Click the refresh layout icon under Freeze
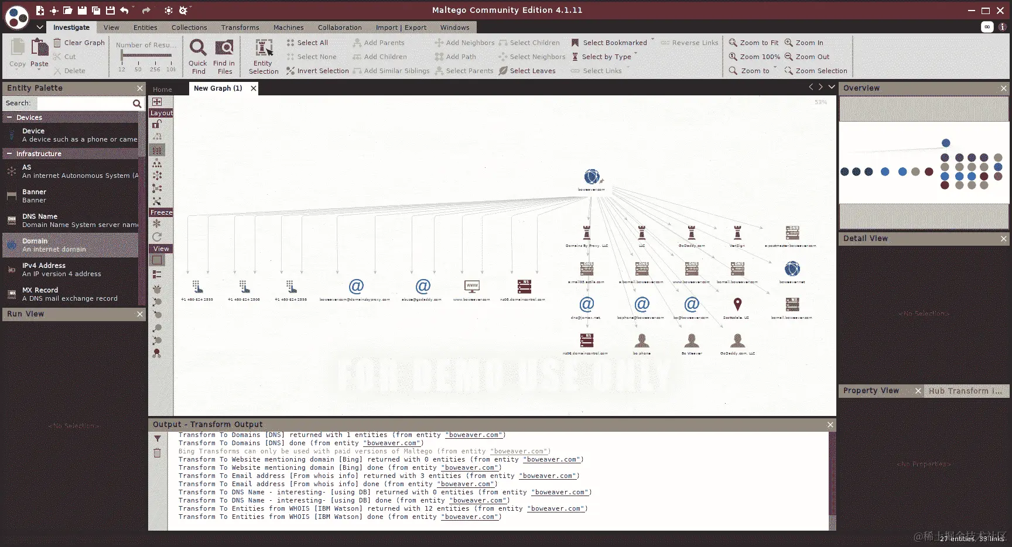The height and width of the screenshot is (547, 1012). click(x=157, y=236)
